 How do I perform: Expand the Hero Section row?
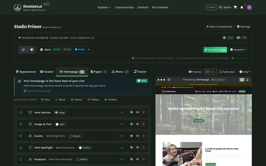coord(122,113)
